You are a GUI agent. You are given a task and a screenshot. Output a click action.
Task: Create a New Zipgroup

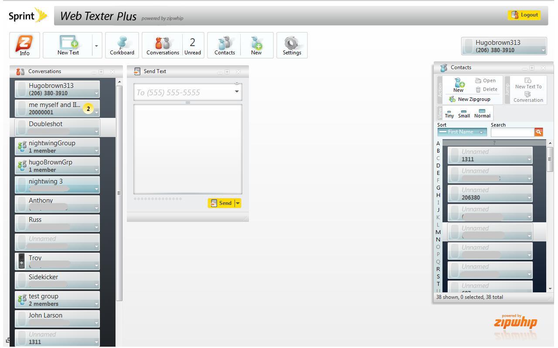coord(470,99)
